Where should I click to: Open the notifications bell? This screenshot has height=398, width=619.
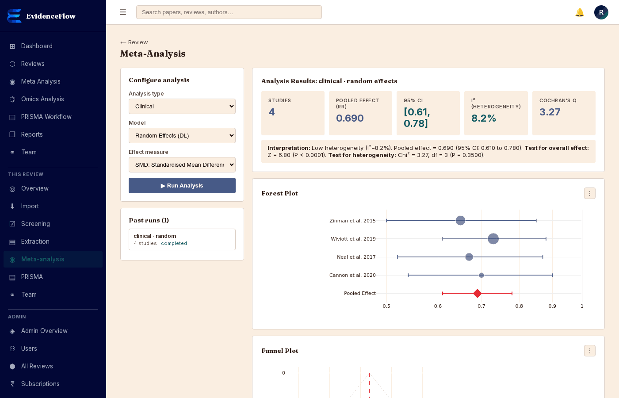click(580, 12)
